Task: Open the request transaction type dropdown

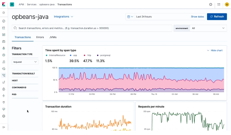Action: pyautogui.click(x=25, y=62)
